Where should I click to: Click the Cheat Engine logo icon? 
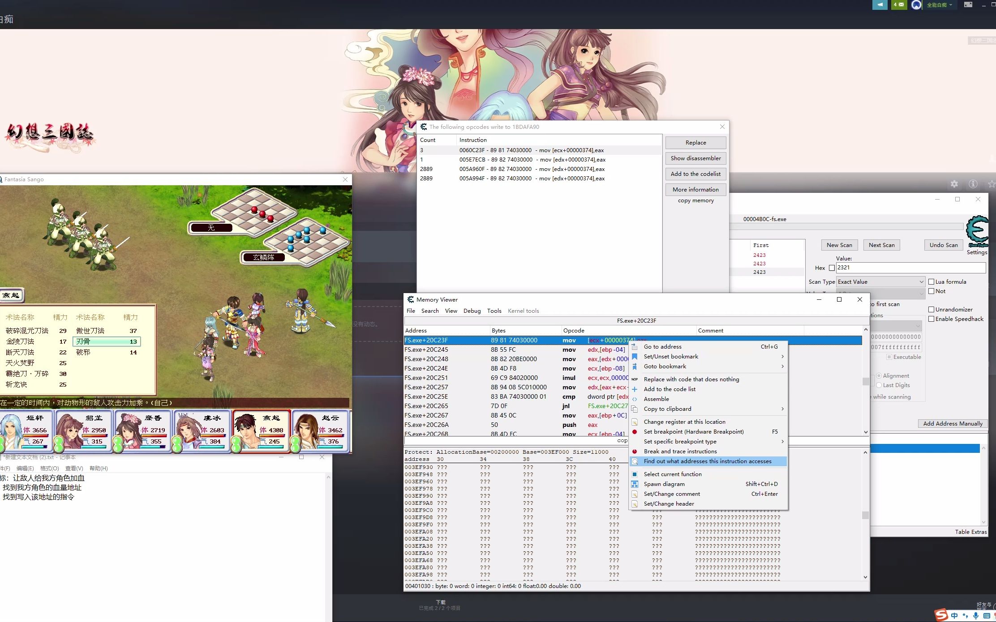coord(977,230)
